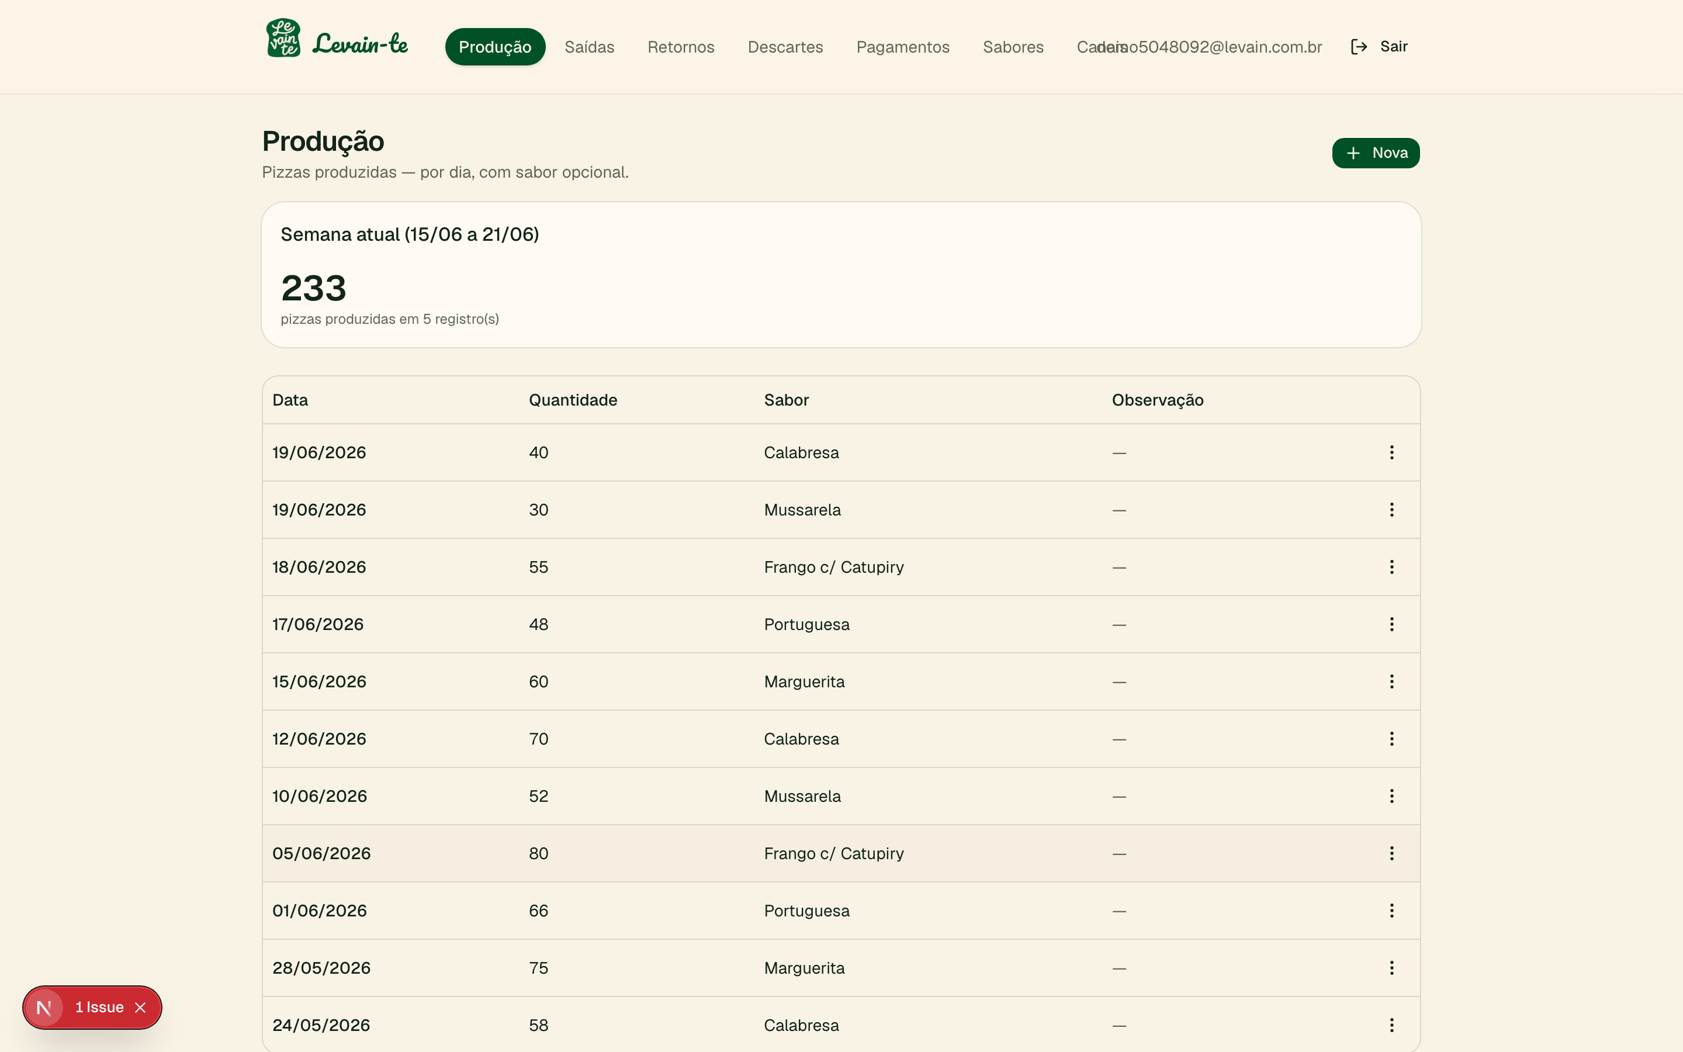
Task: Click the quantity cell 80
Action: point(538,853)
